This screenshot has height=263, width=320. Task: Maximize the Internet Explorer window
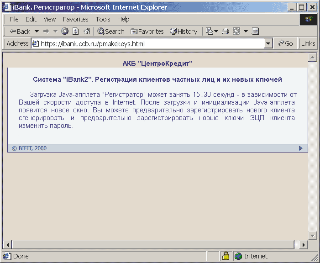coord(301,7)
